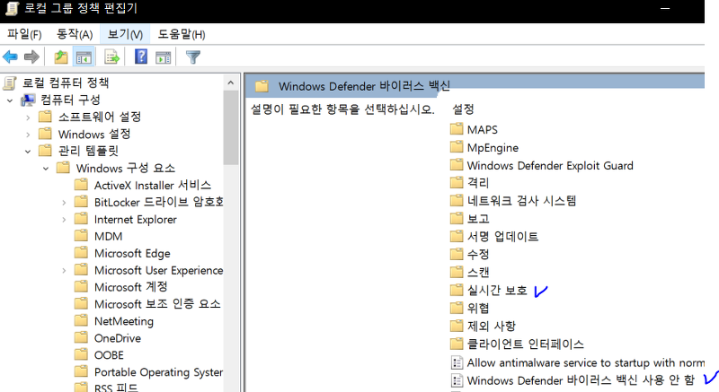Select OneDrive in tree
Viewport: 719px width, 392px height.
(x=118, y=338)
